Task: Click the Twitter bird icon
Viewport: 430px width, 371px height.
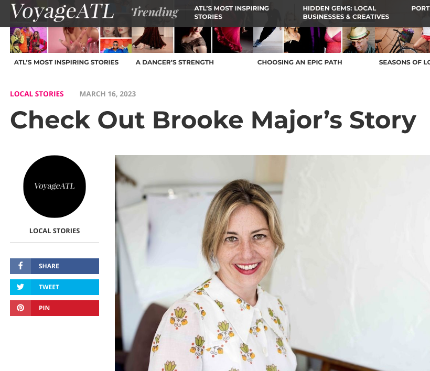Action: click(x=20, y=287)
